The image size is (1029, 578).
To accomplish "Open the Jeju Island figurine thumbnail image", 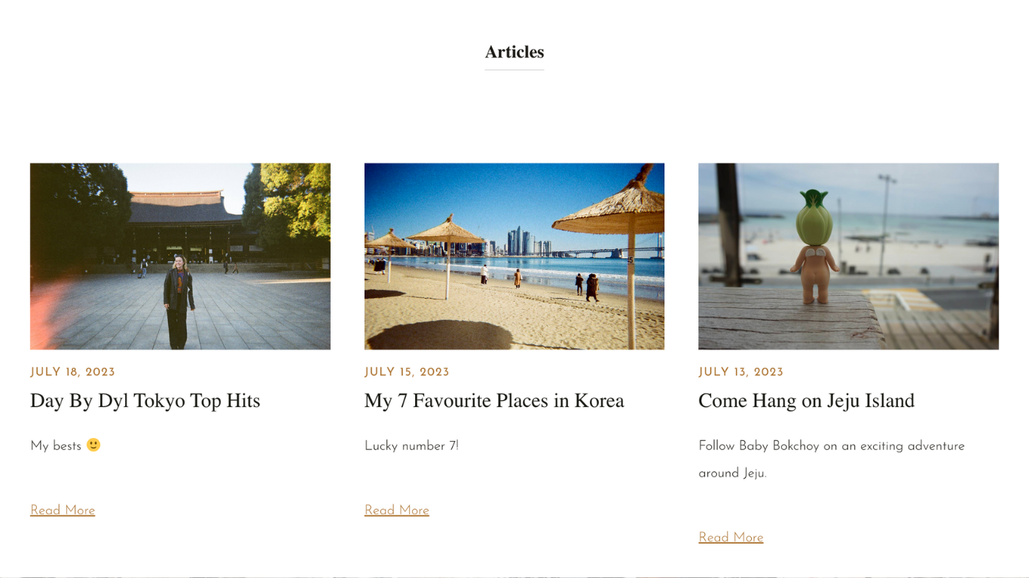I will [848, 256].
